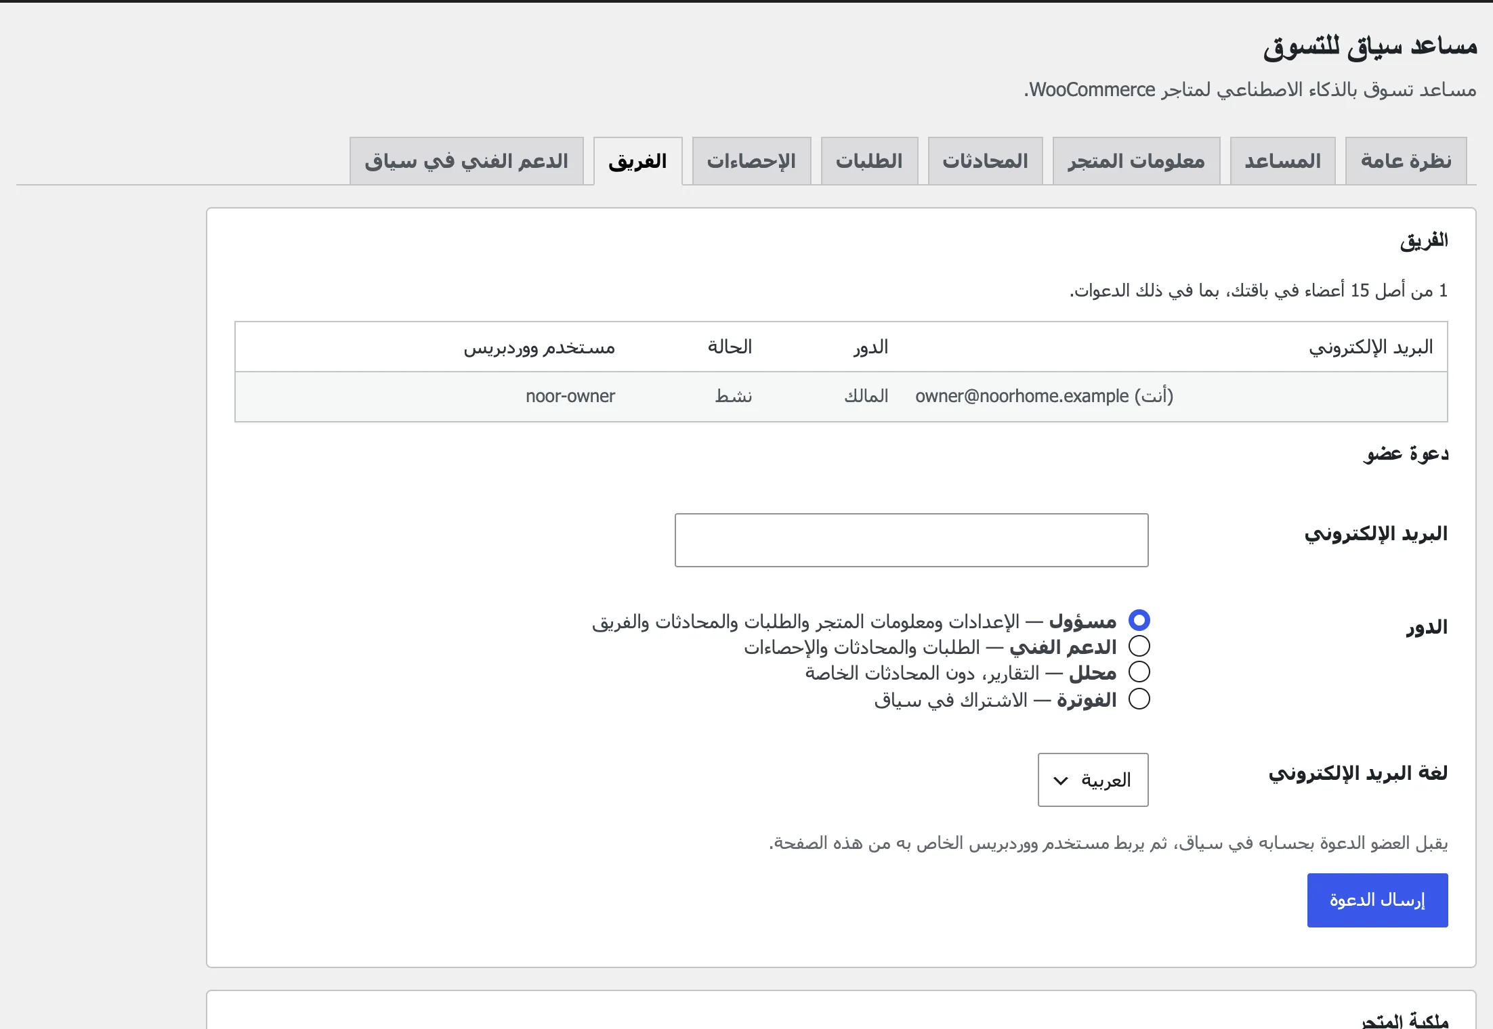Image resolution: width=1493 pixels, height=1029 pixels.
Task: Switch to the المساعد tab
Action: point(1282,161)
